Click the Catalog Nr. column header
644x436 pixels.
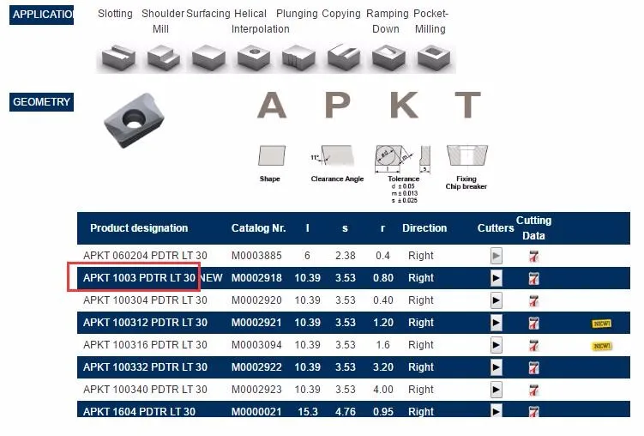click(x=258, y=228)
